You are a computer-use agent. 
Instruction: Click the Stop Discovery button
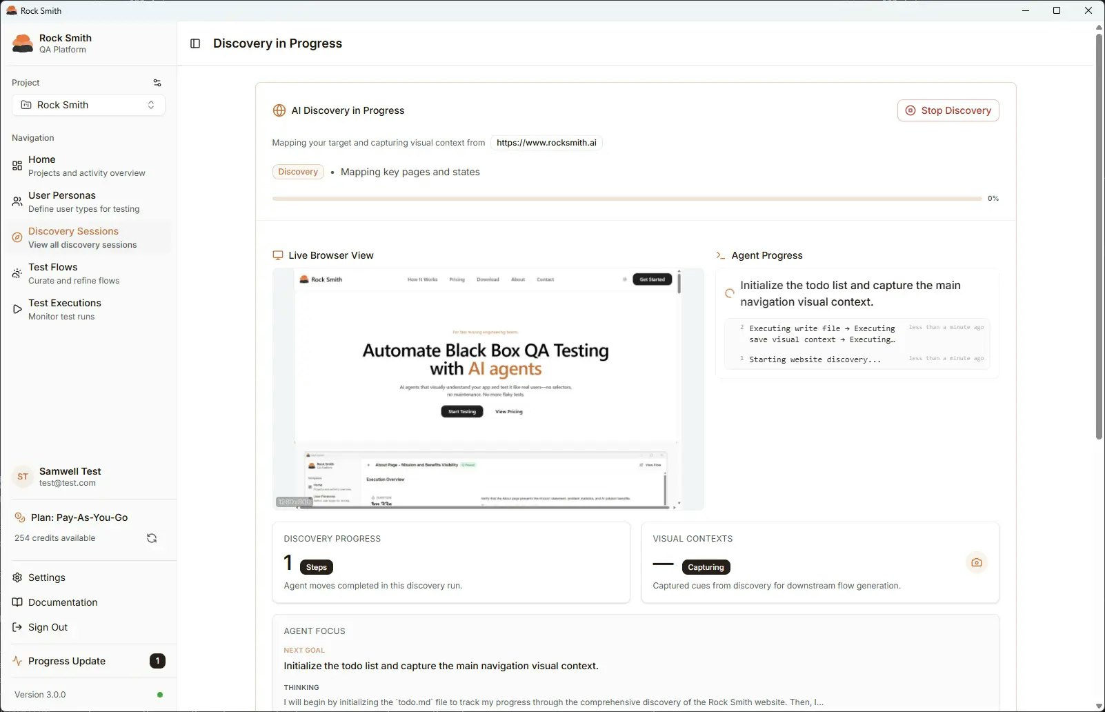point(948,110)
